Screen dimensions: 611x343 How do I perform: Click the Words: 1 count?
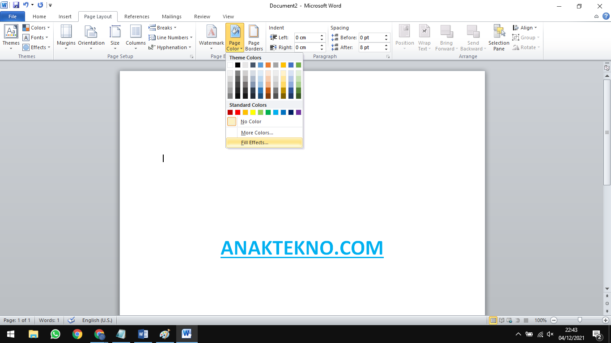[x=49, y=320]
